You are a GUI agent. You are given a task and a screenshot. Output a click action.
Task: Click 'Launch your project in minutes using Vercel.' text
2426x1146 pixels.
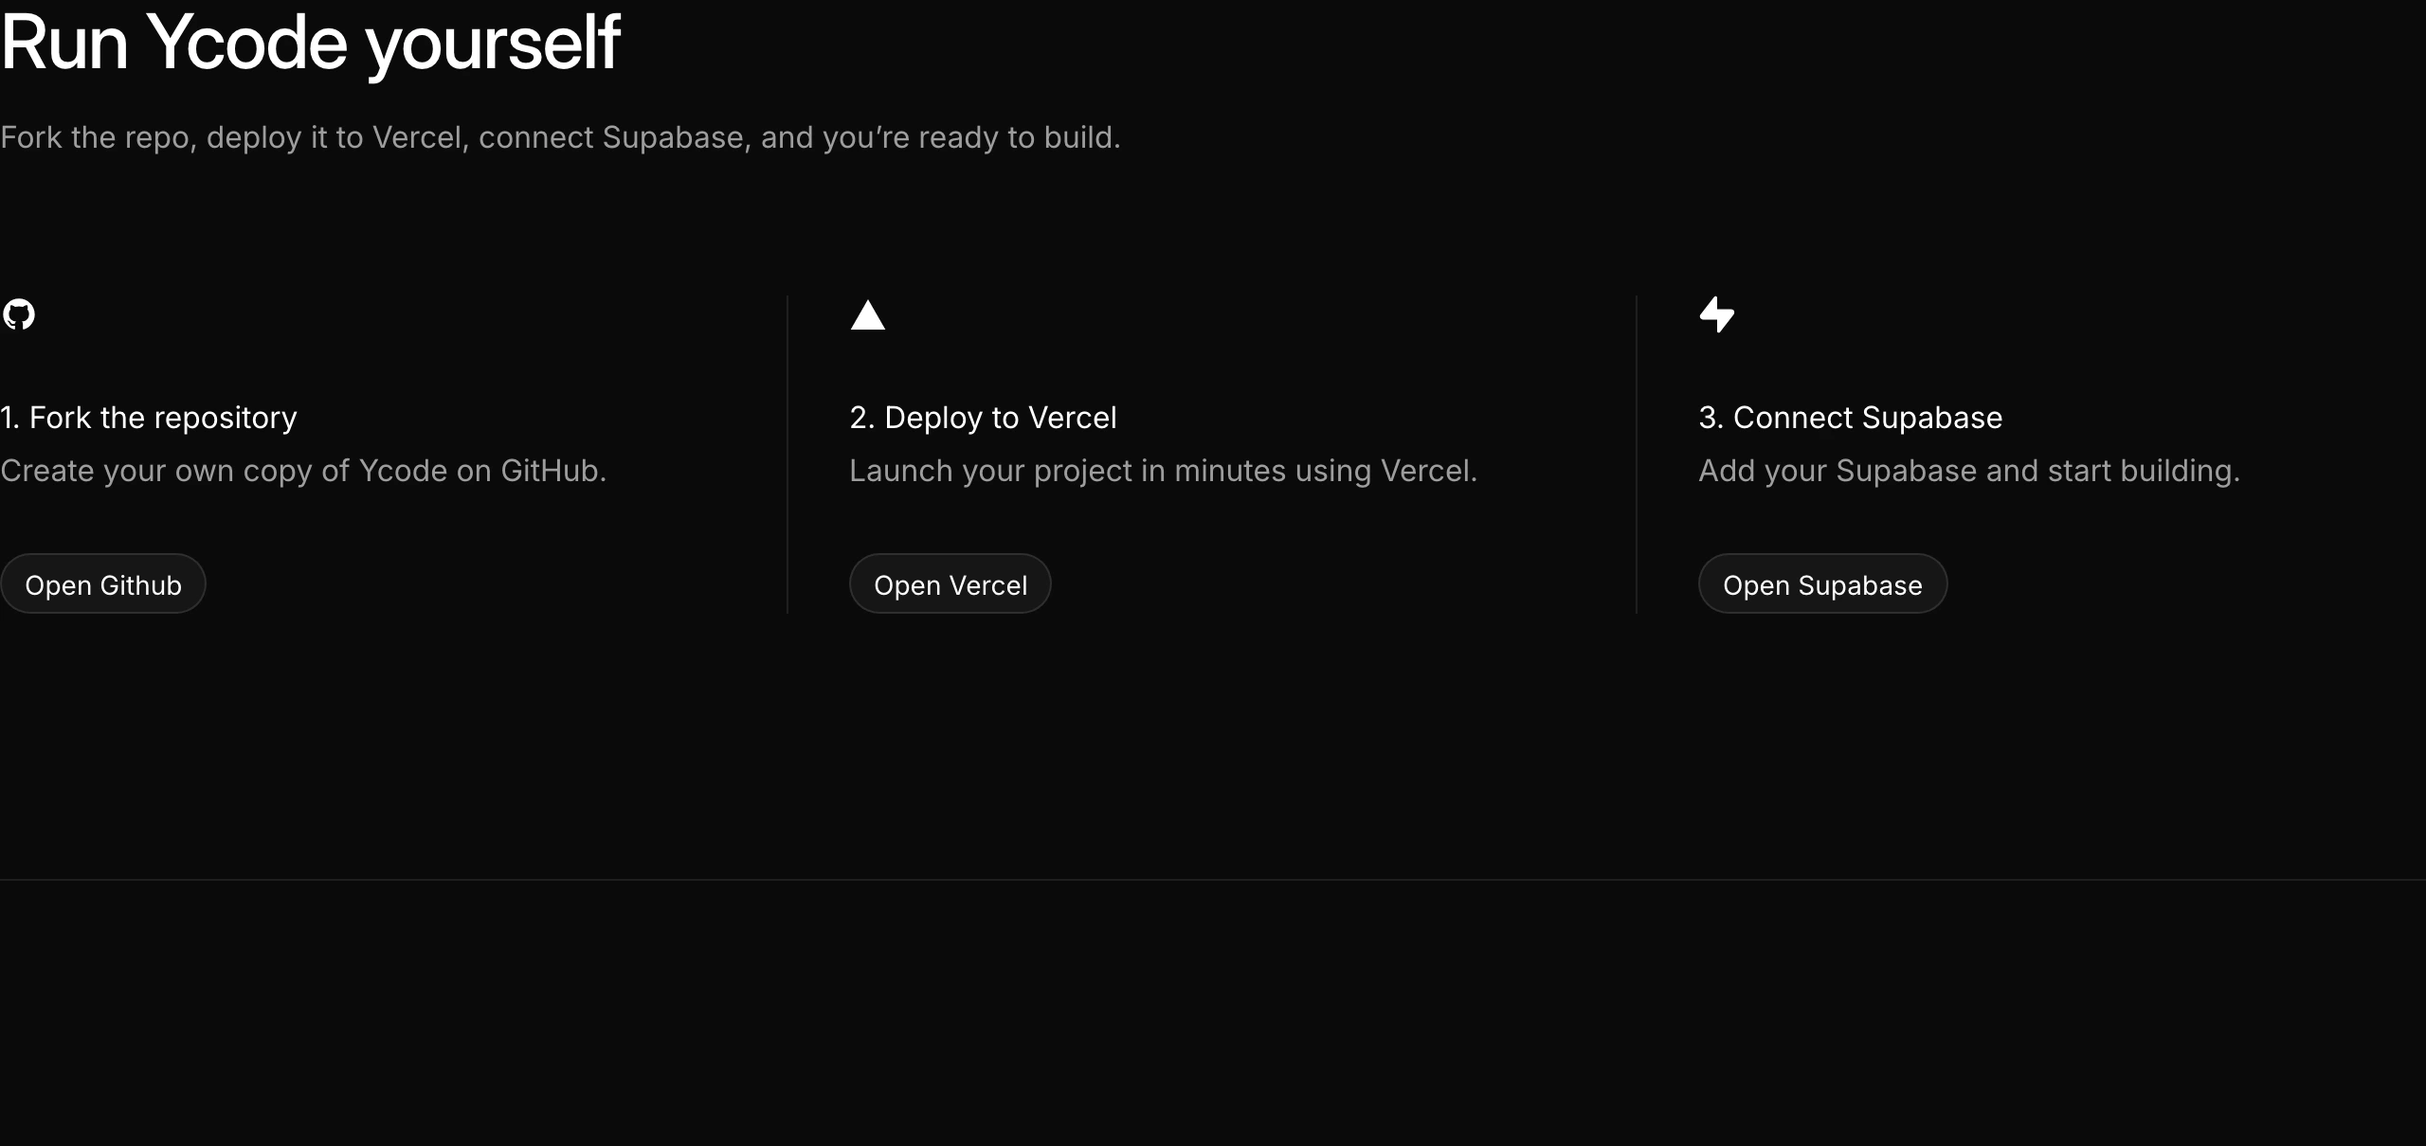[x=1163, y=471]
